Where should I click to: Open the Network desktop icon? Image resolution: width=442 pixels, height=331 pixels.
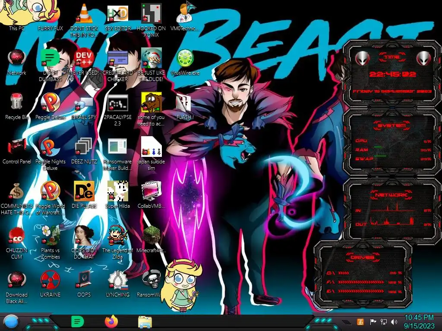(17, 58)
